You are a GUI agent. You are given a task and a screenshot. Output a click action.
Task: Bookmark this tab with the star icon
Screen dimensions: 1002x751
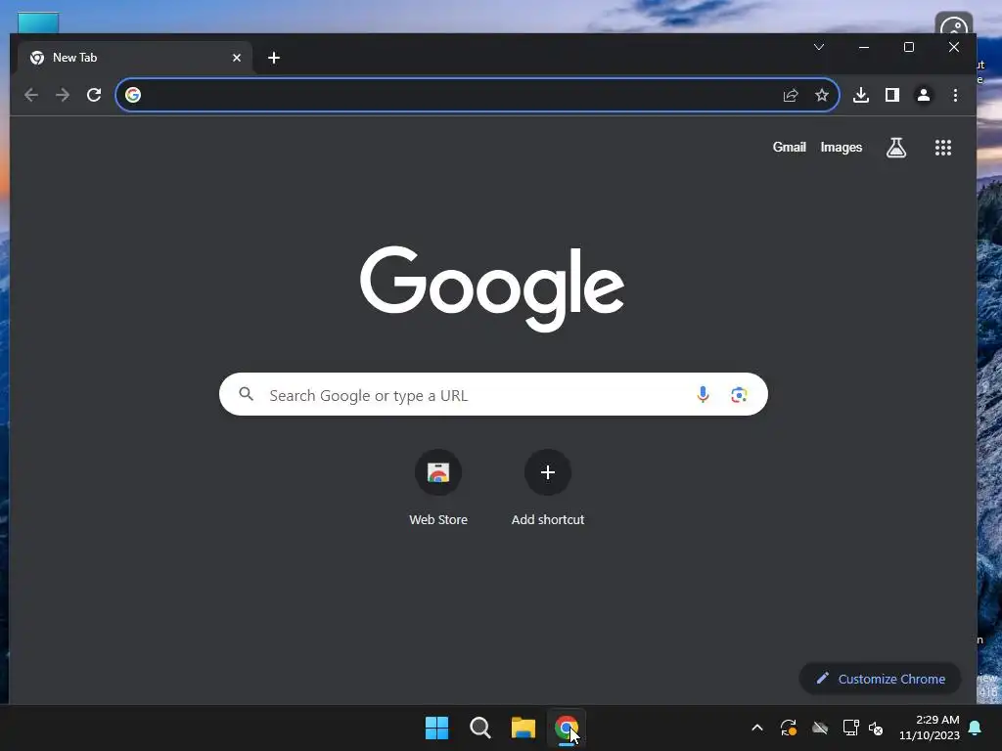[822, 95]
